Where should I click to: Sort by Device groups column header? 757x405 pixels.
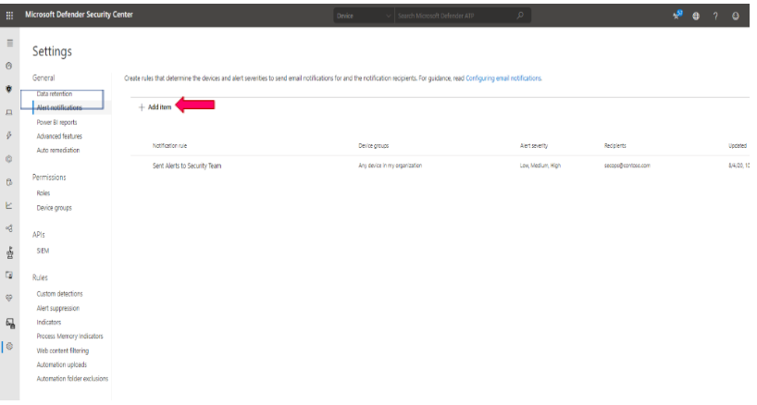point(374,145)
